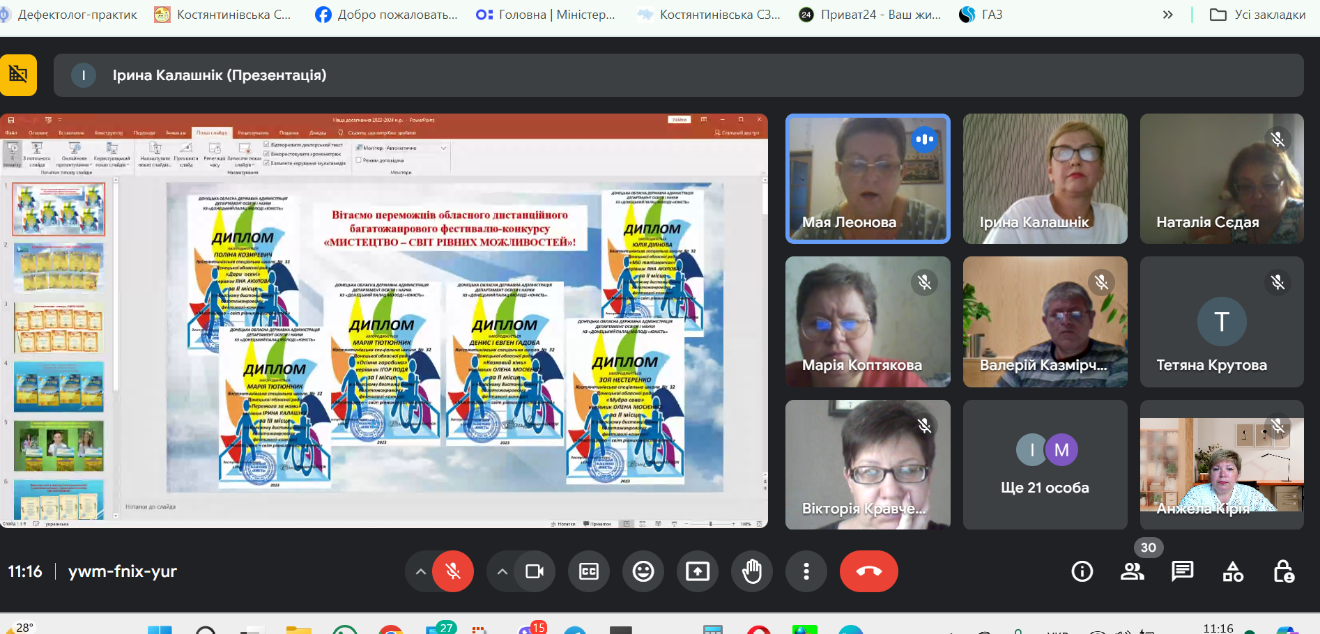1320x634 pixels.
Task: Expand video settings arrow beside camera
Action: 502,571
